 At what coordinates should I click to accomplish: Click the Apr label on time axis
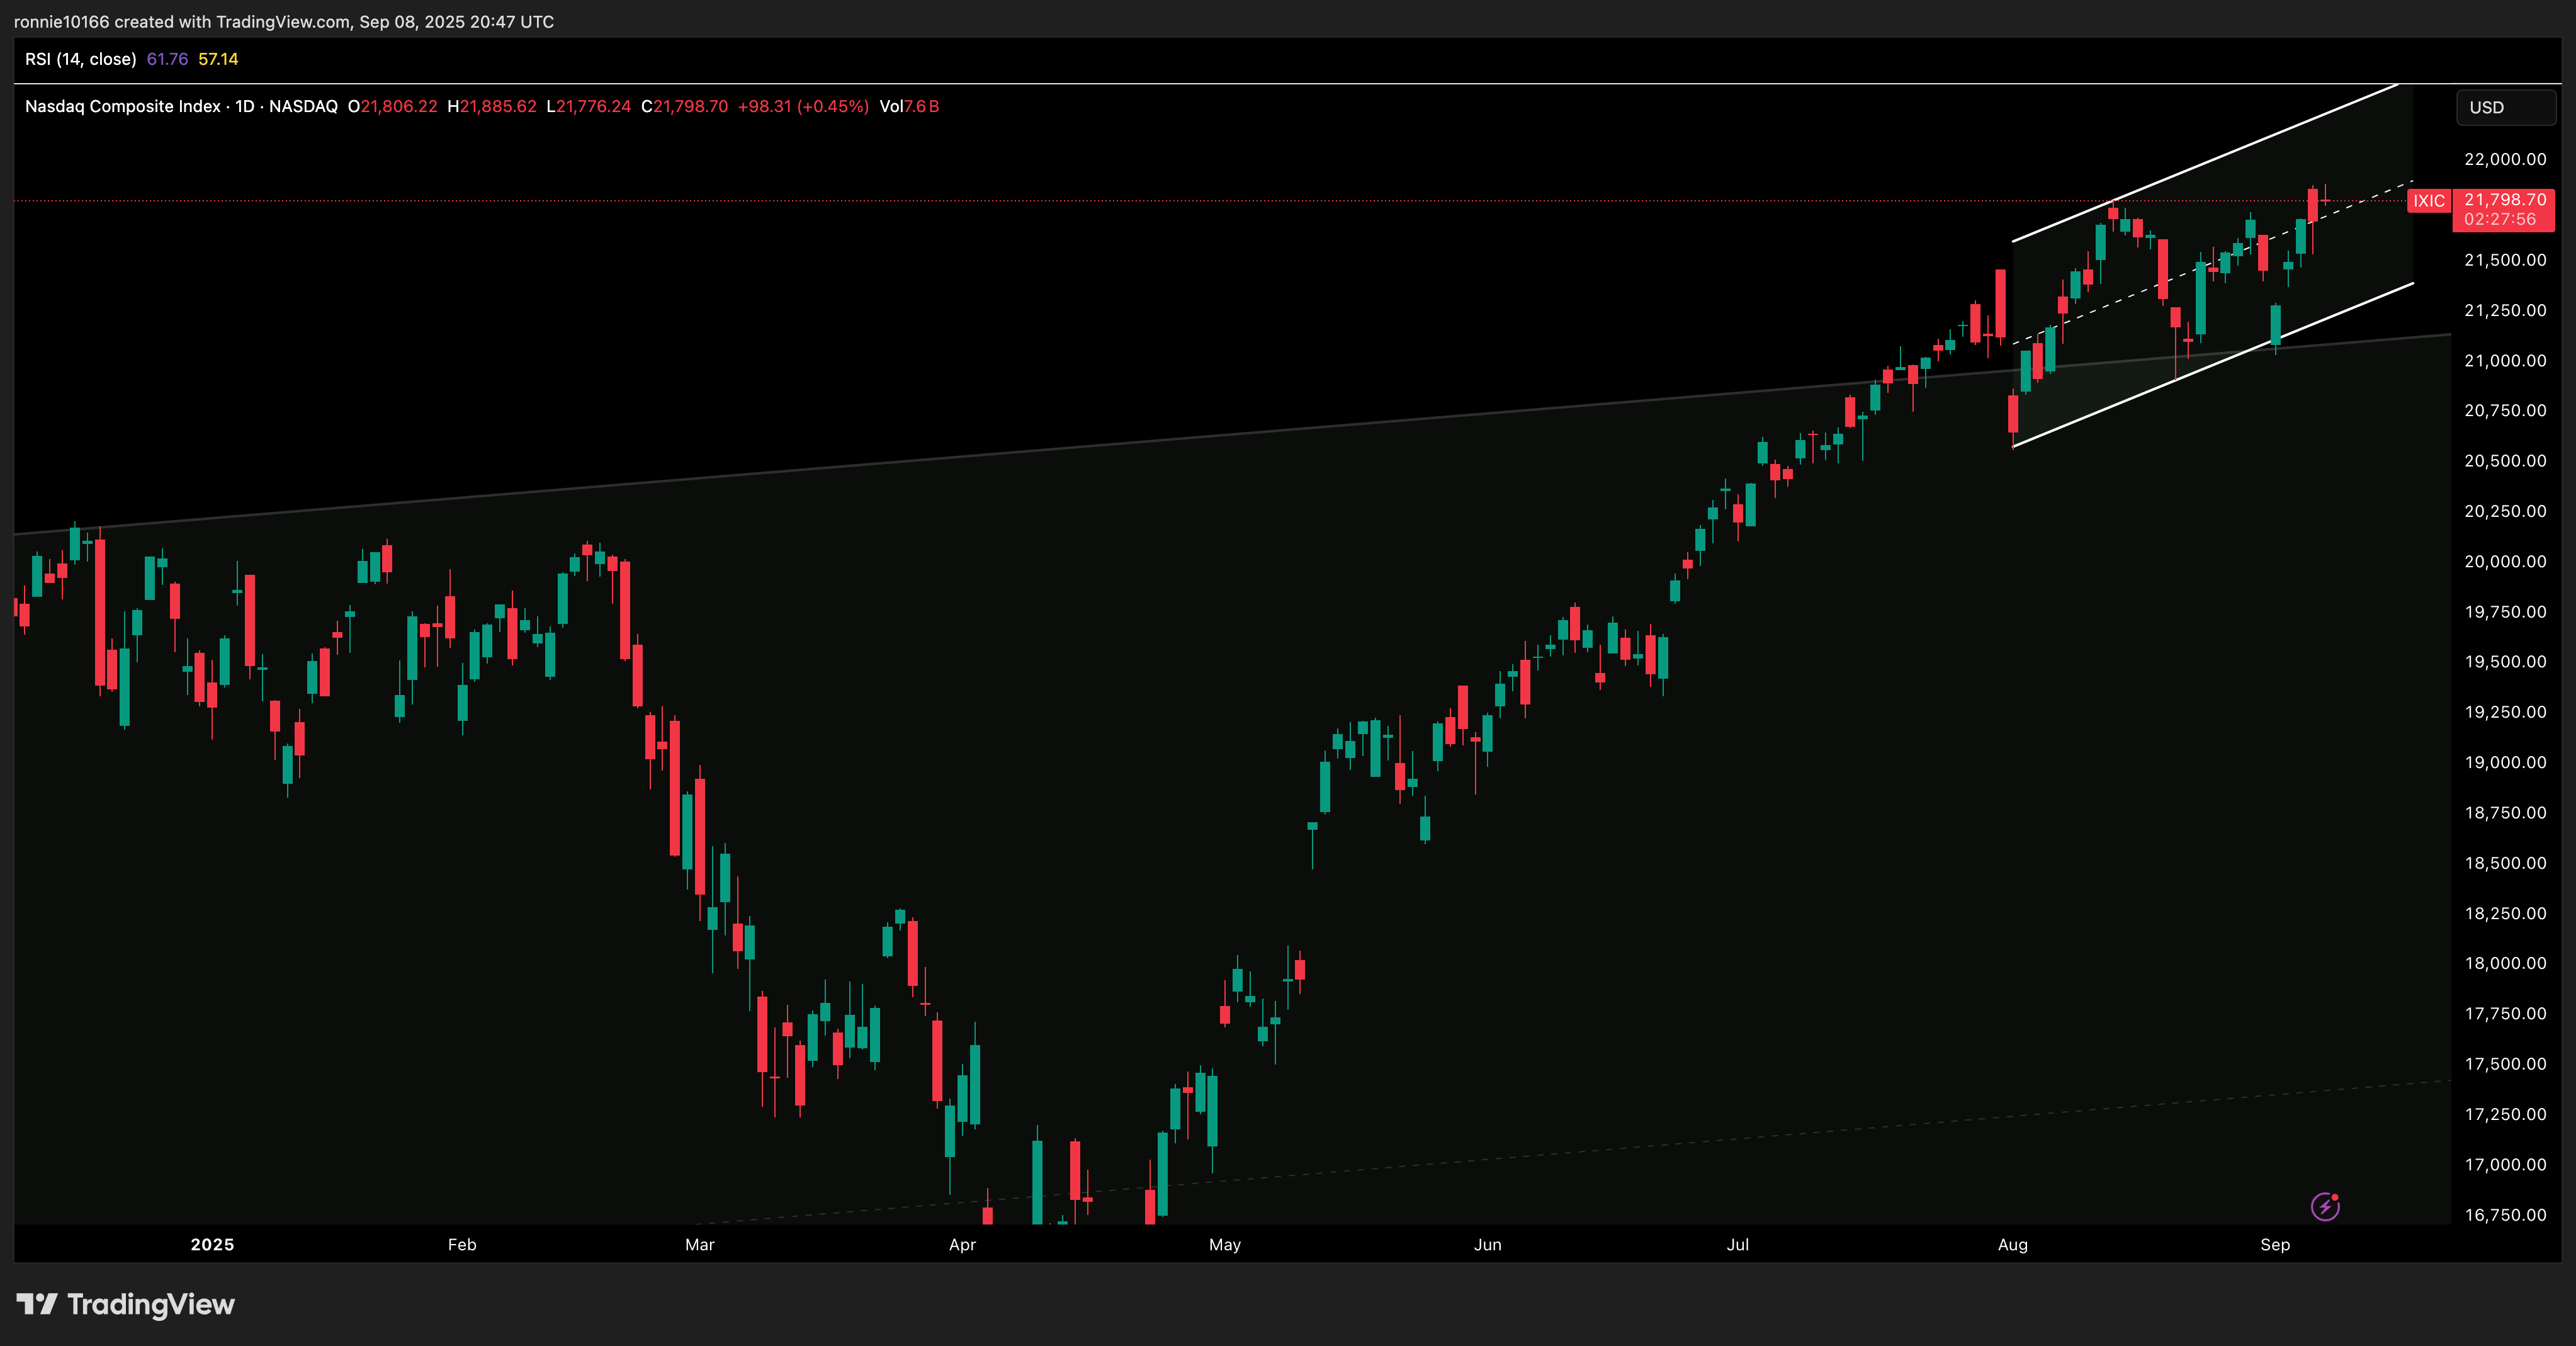tap(962, 1244)
